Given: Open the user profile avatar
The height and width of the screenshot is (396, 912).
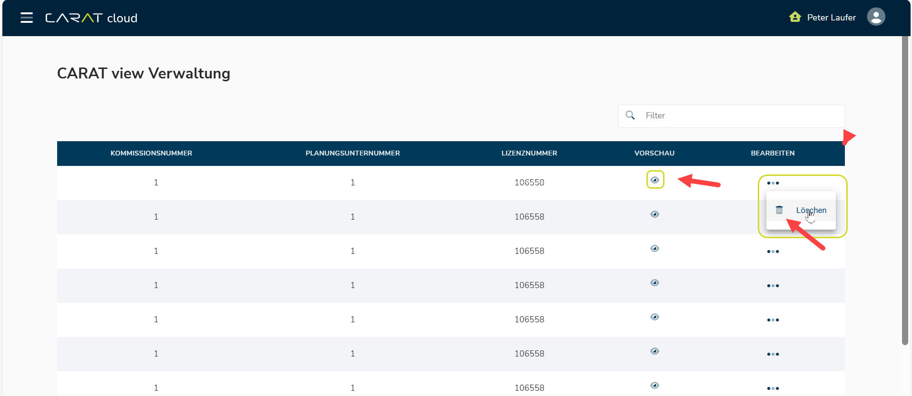Looking at the screenshot, I should (x=876, y=17).
